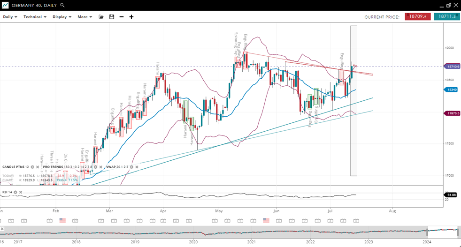Click the teal buy price 18711.3 button
Screen dimensions: 461x247
pyautogui.click(x=446, y=16)
